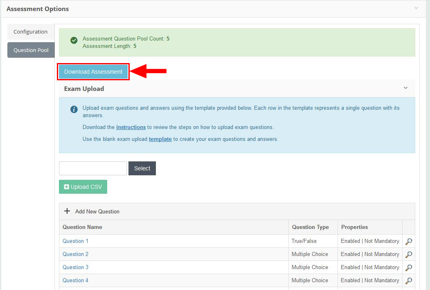Click the Upload CSV button
The image size is (430, 290).
[83, 187]
